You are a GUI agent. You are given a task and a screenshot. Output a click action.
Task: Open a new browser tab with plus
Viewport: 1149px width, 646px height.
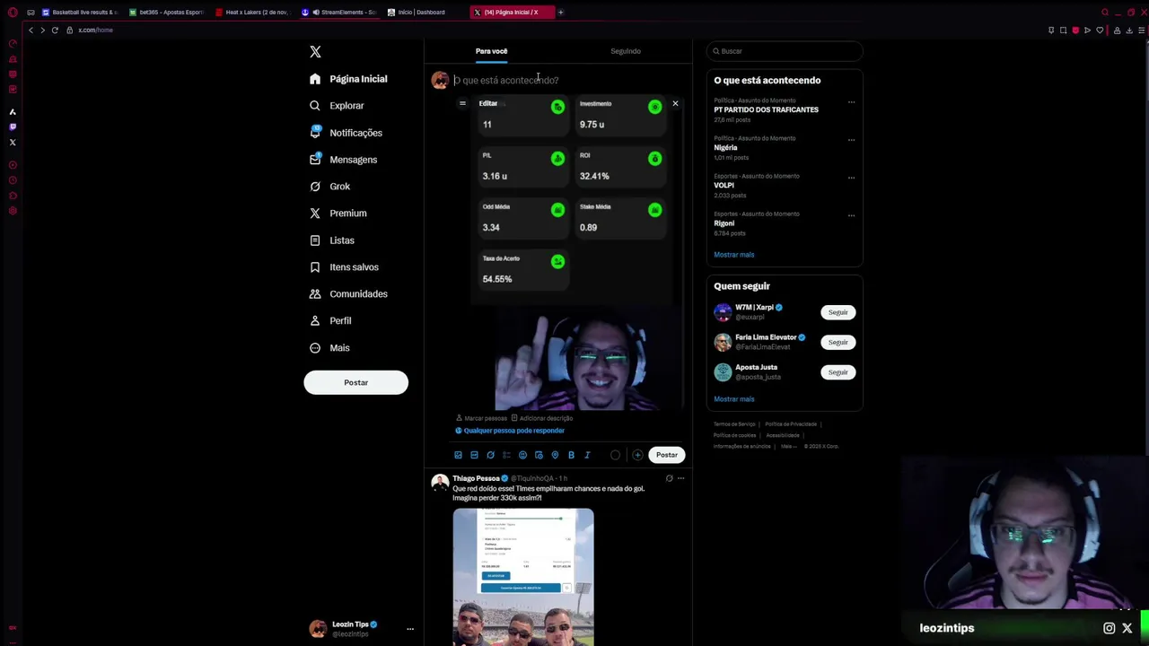pos(560,13)
